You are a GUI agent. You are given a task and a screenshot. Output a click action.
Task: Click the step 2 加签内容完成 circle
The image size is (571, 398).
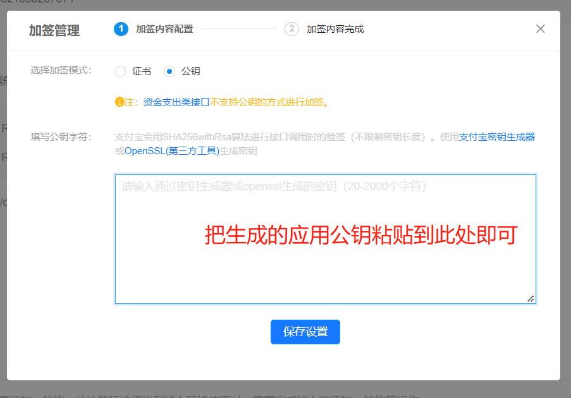pyautogui.click(x=292, y=28)
